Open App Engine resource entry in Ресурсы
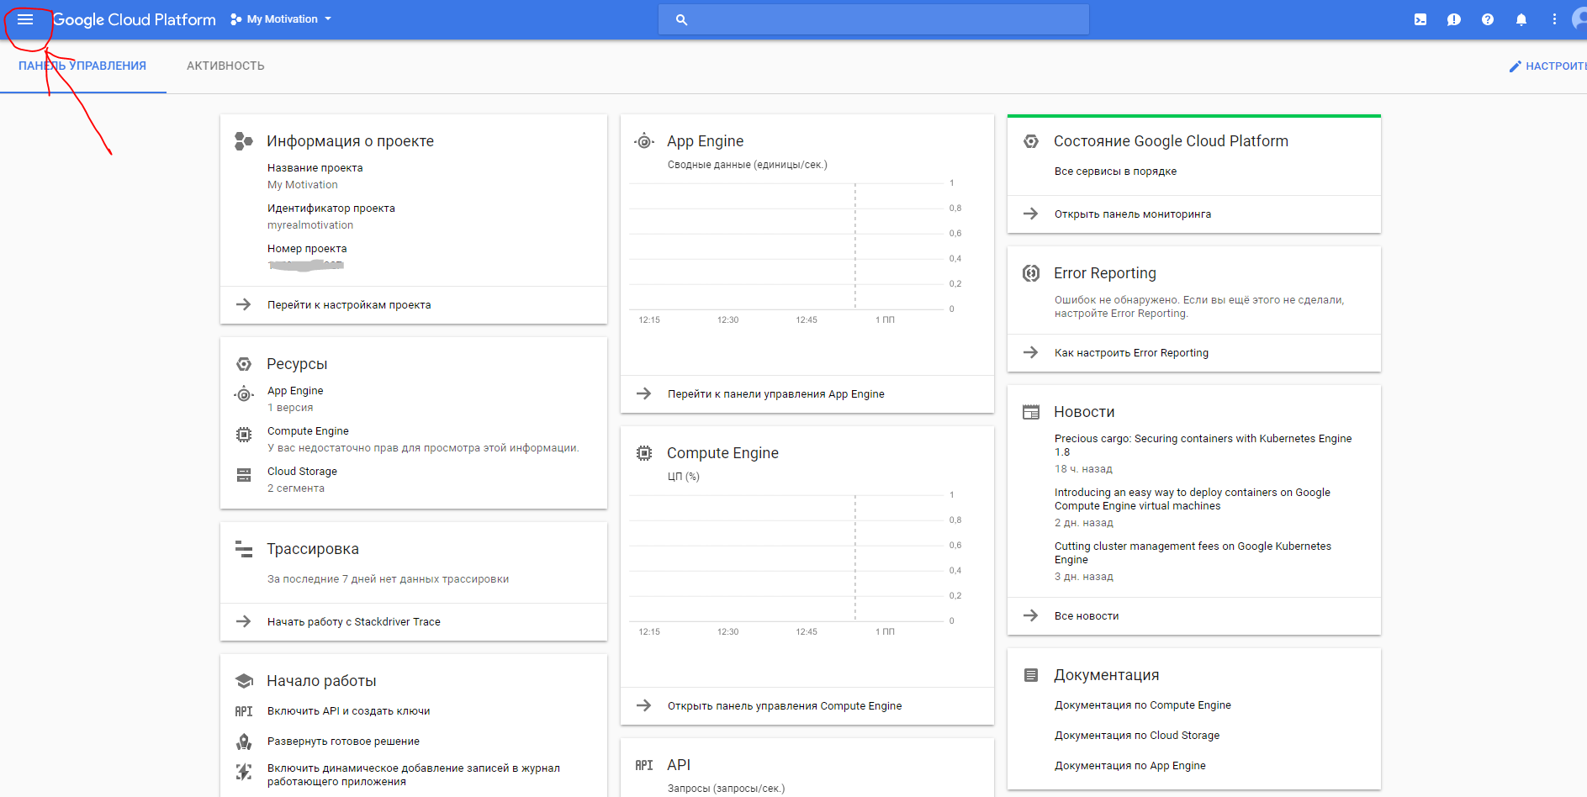Viewport: 1587px width, 797px height. click(295, 391)
